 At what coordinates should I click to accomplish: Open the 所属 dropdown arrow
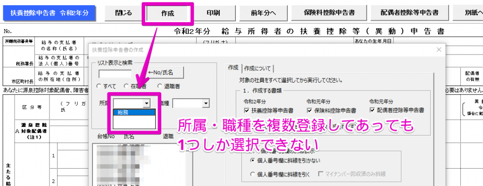[x=147, y=103]
